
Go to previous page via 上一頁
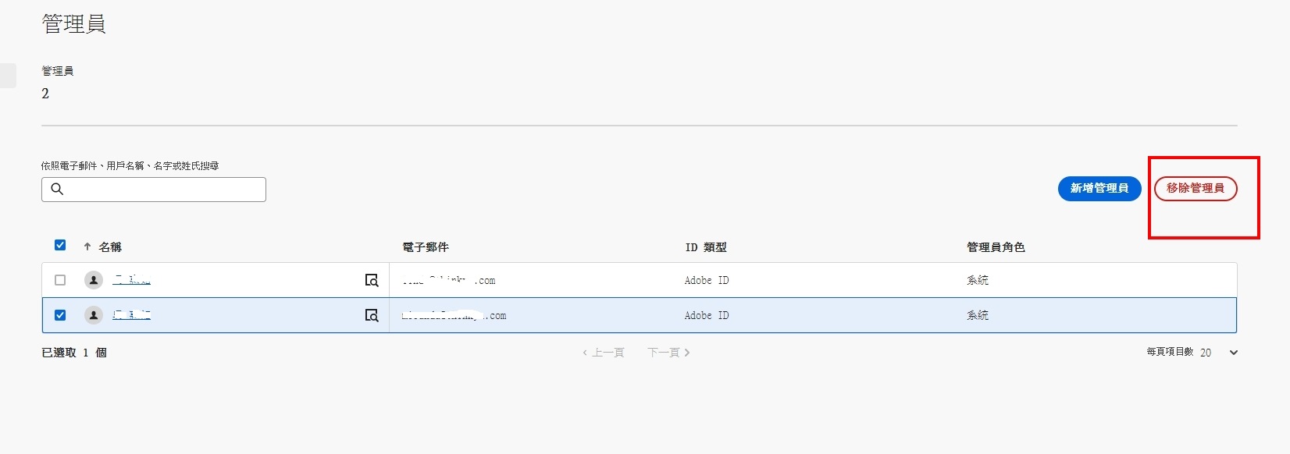[x=604, y=353]
